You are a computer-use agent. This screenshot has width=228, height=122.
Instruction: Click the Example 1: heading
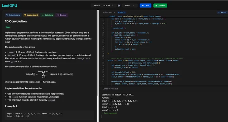[x=11, y=106]
